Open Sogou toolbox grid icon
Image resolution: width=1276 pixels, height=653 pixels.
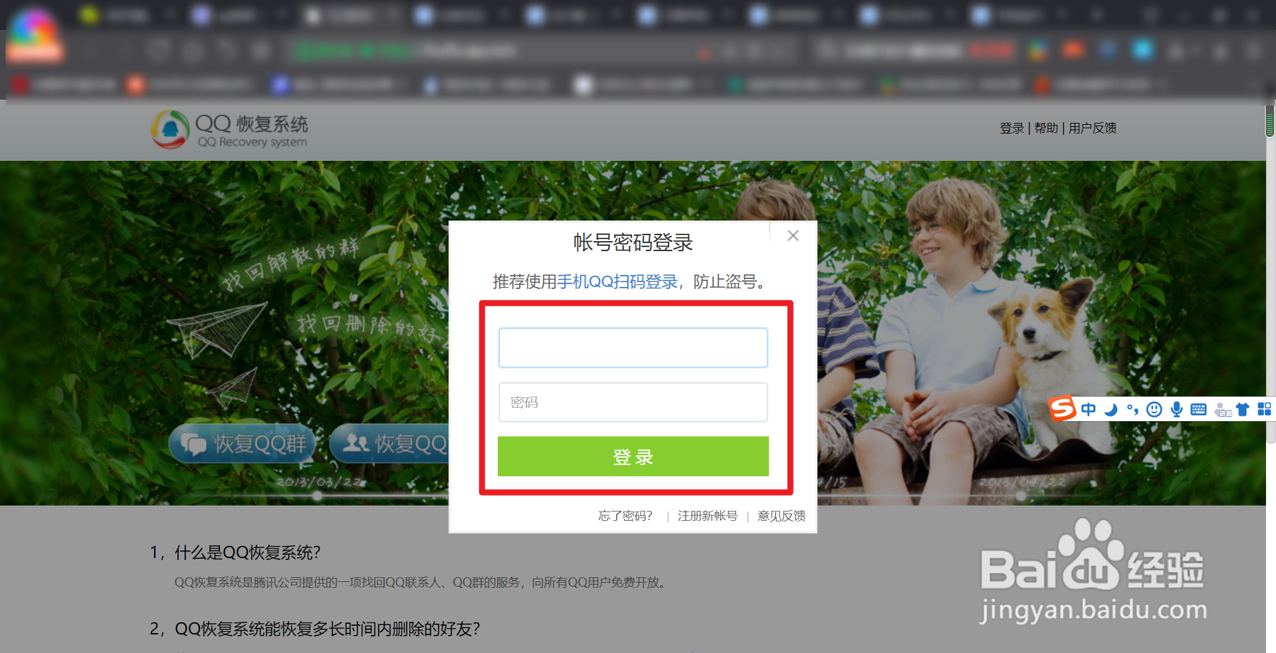pos(1264,409)
